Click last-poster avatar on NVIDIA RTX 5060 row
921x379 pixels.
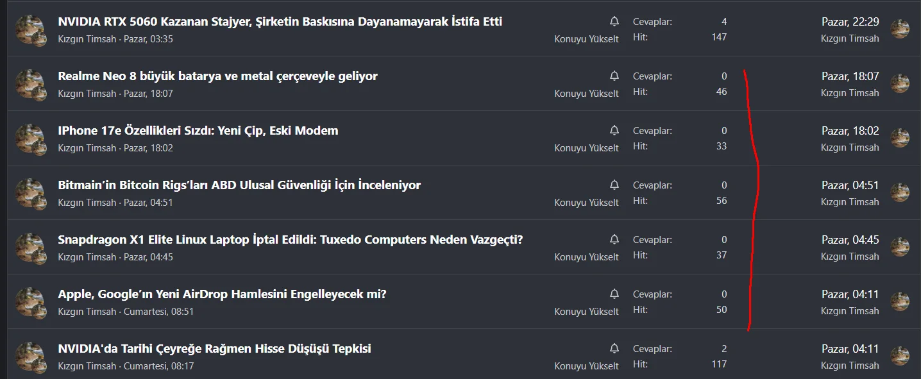(900, 29)
